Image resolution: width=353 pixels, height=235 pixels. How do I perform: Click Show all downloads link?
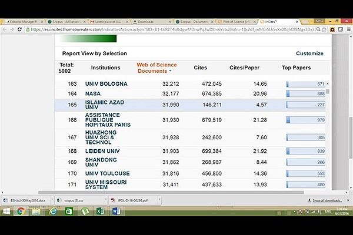point(327,200)
